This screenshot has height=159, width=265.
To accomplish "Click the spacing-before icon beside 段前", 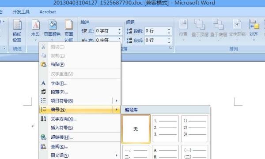I will click(x=129, y=31).
